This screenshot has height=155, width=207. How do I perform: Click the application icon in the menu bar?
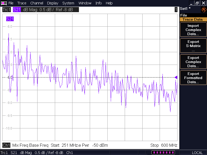(4, 3)
